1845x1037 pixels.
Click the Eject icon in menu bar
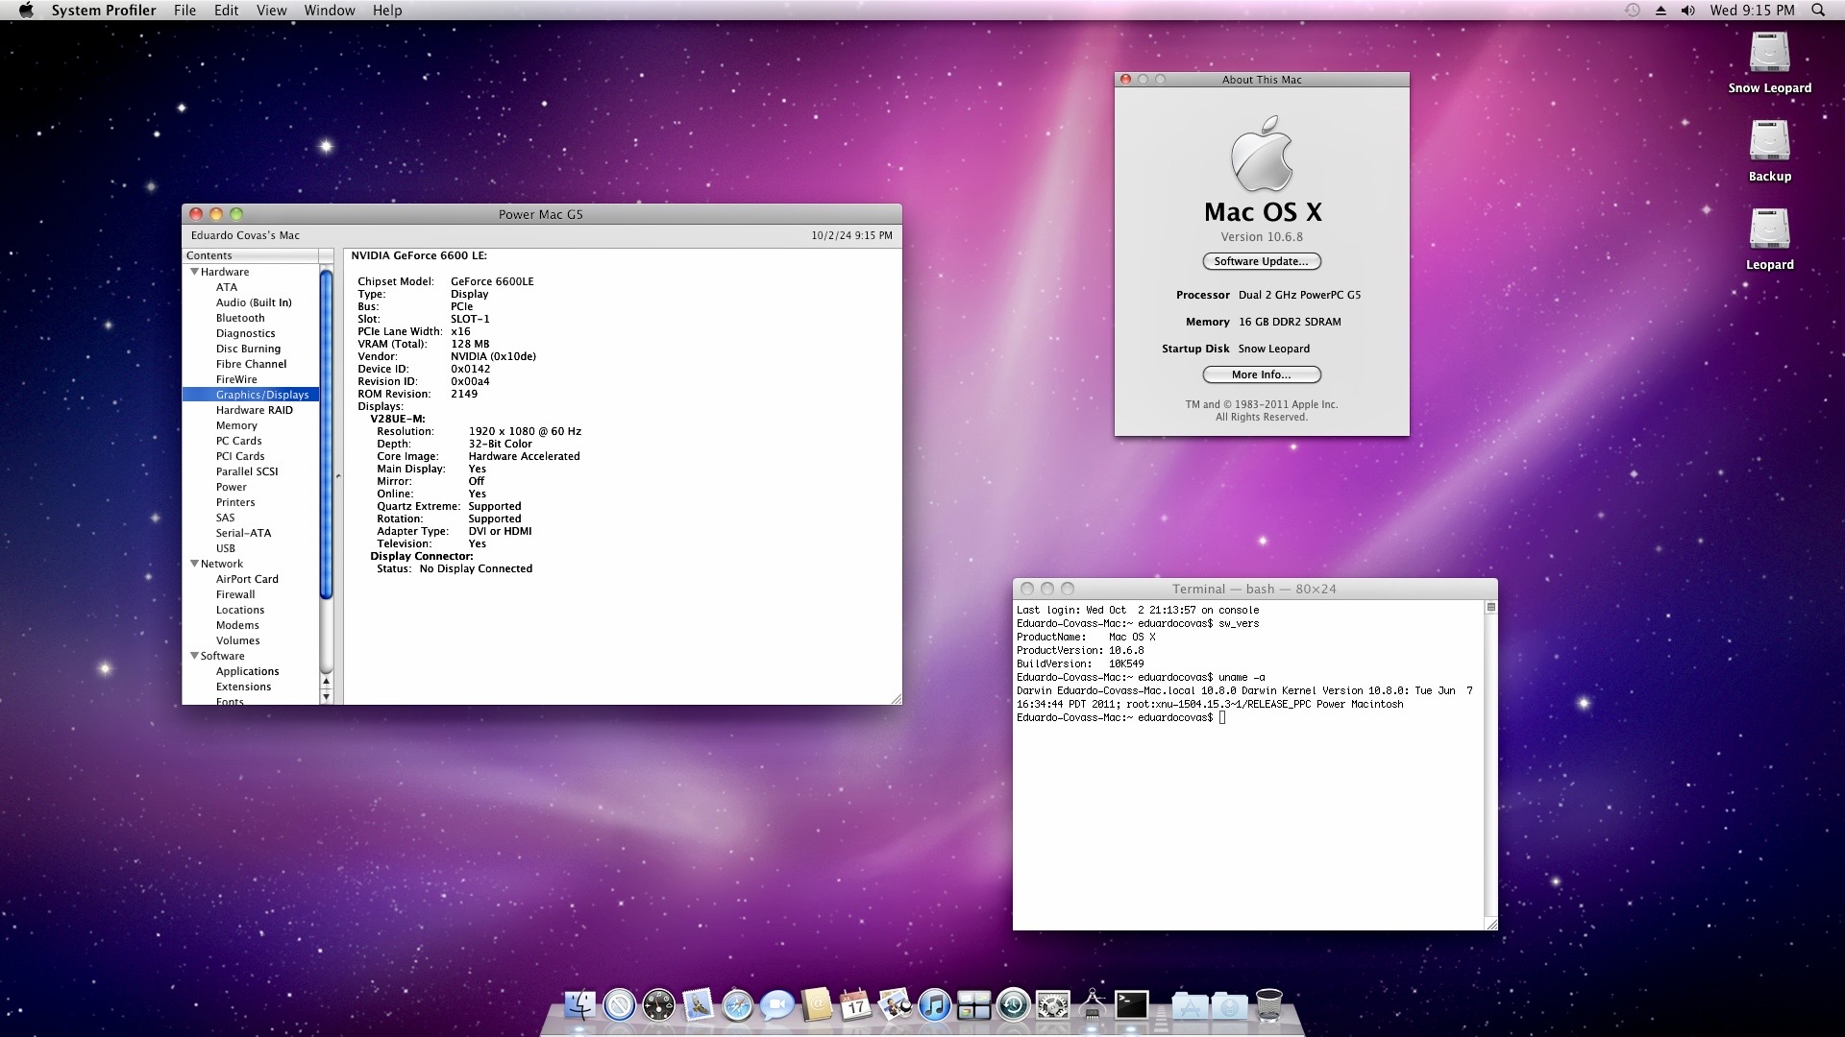[x=1660, y=11]
